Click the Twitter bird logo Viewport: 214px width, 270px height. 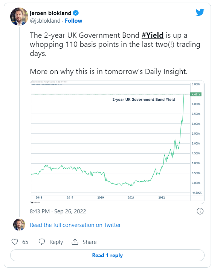point(200,12)
